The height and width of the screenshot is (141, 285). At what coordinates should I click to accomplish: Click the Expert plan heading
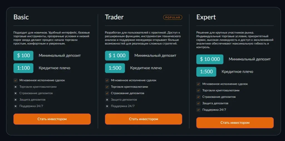coord(206,17)
